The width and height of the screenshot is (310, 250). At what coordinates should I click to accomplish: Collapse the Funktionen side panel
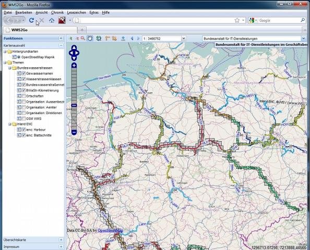coord(61,38)
